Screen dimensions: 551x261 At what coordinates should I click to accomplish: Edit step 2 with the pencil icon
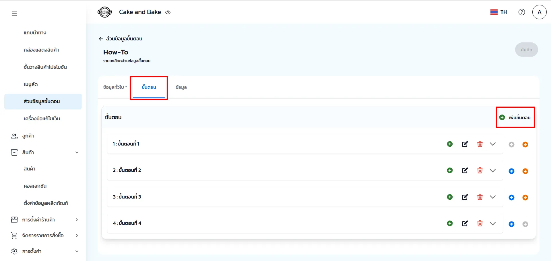pyautogui.click(x=465, y=170)
